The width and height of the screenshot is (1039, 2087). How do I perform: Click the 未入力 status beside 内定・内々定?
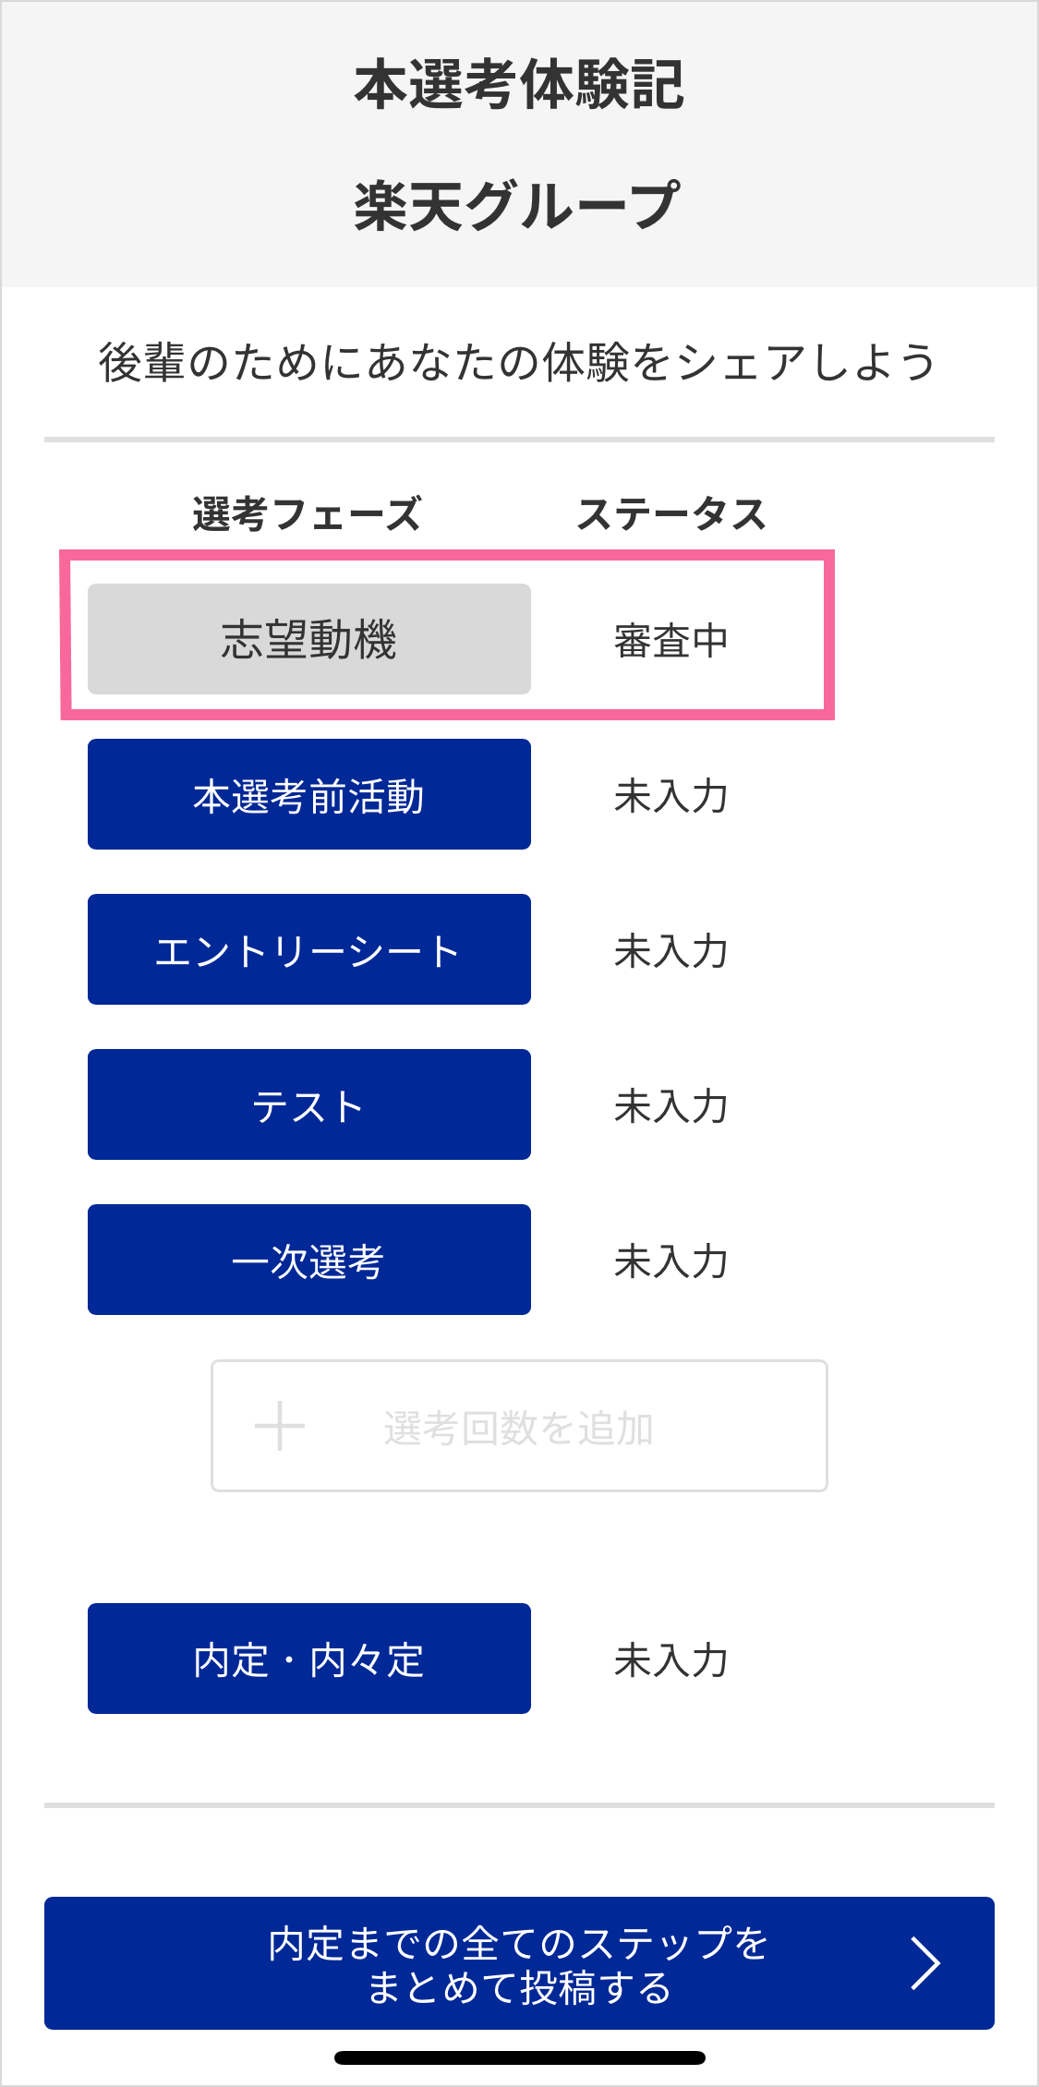pos(671,1659)
